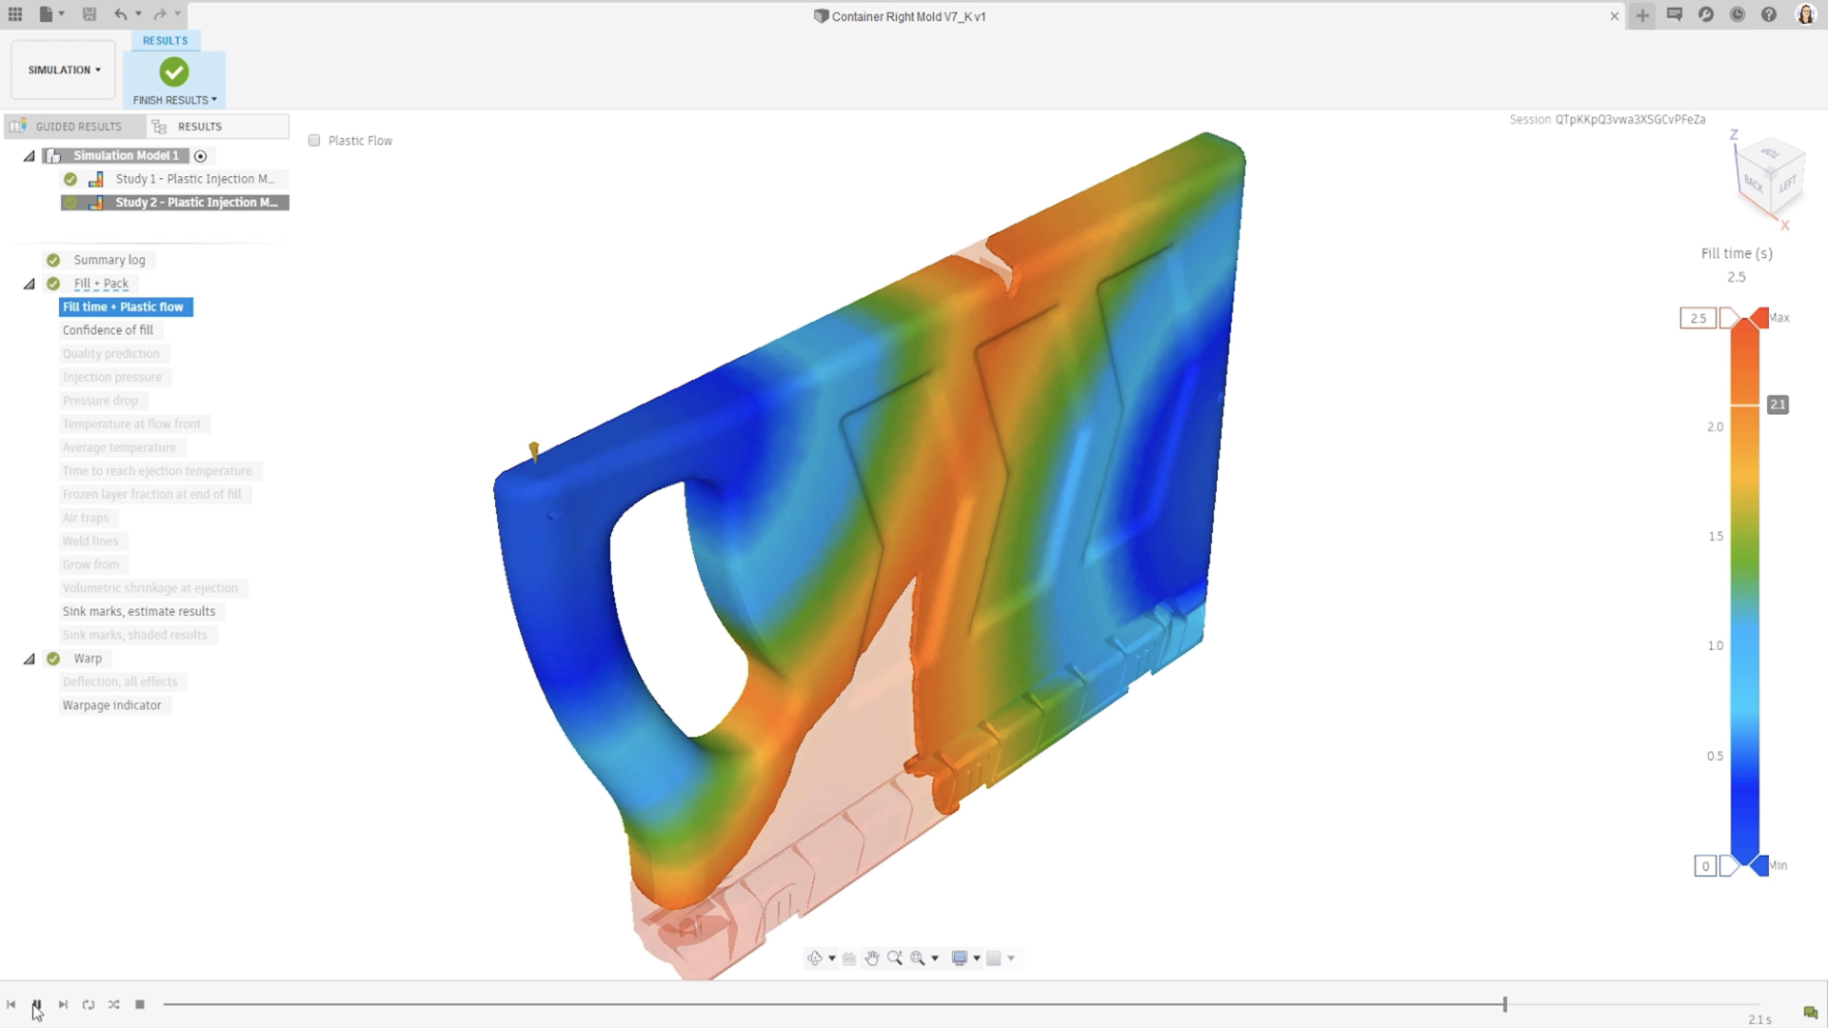Select the Pan hand tool

tap(872, 959)
